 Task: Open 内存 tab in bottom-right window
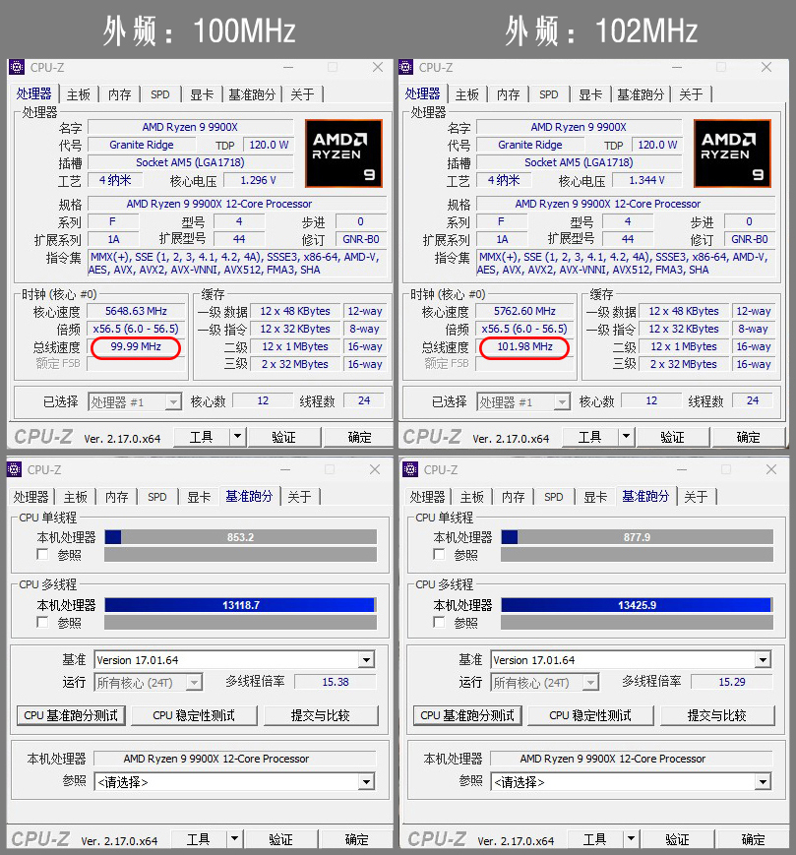click(513, 497)
